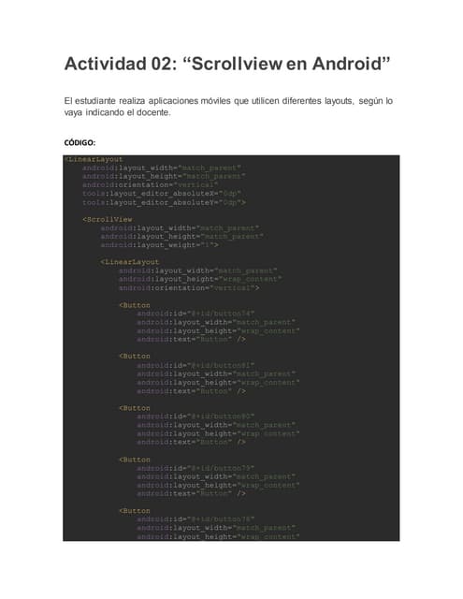The height and width of the screenshot is (599, 463).
Task: Click the nested LinearLayout tag inside ScrollView
Action: tap(130, 262)
